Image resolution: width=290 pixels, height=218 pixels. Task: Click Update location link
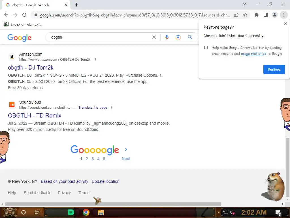(x=105, y=181)
